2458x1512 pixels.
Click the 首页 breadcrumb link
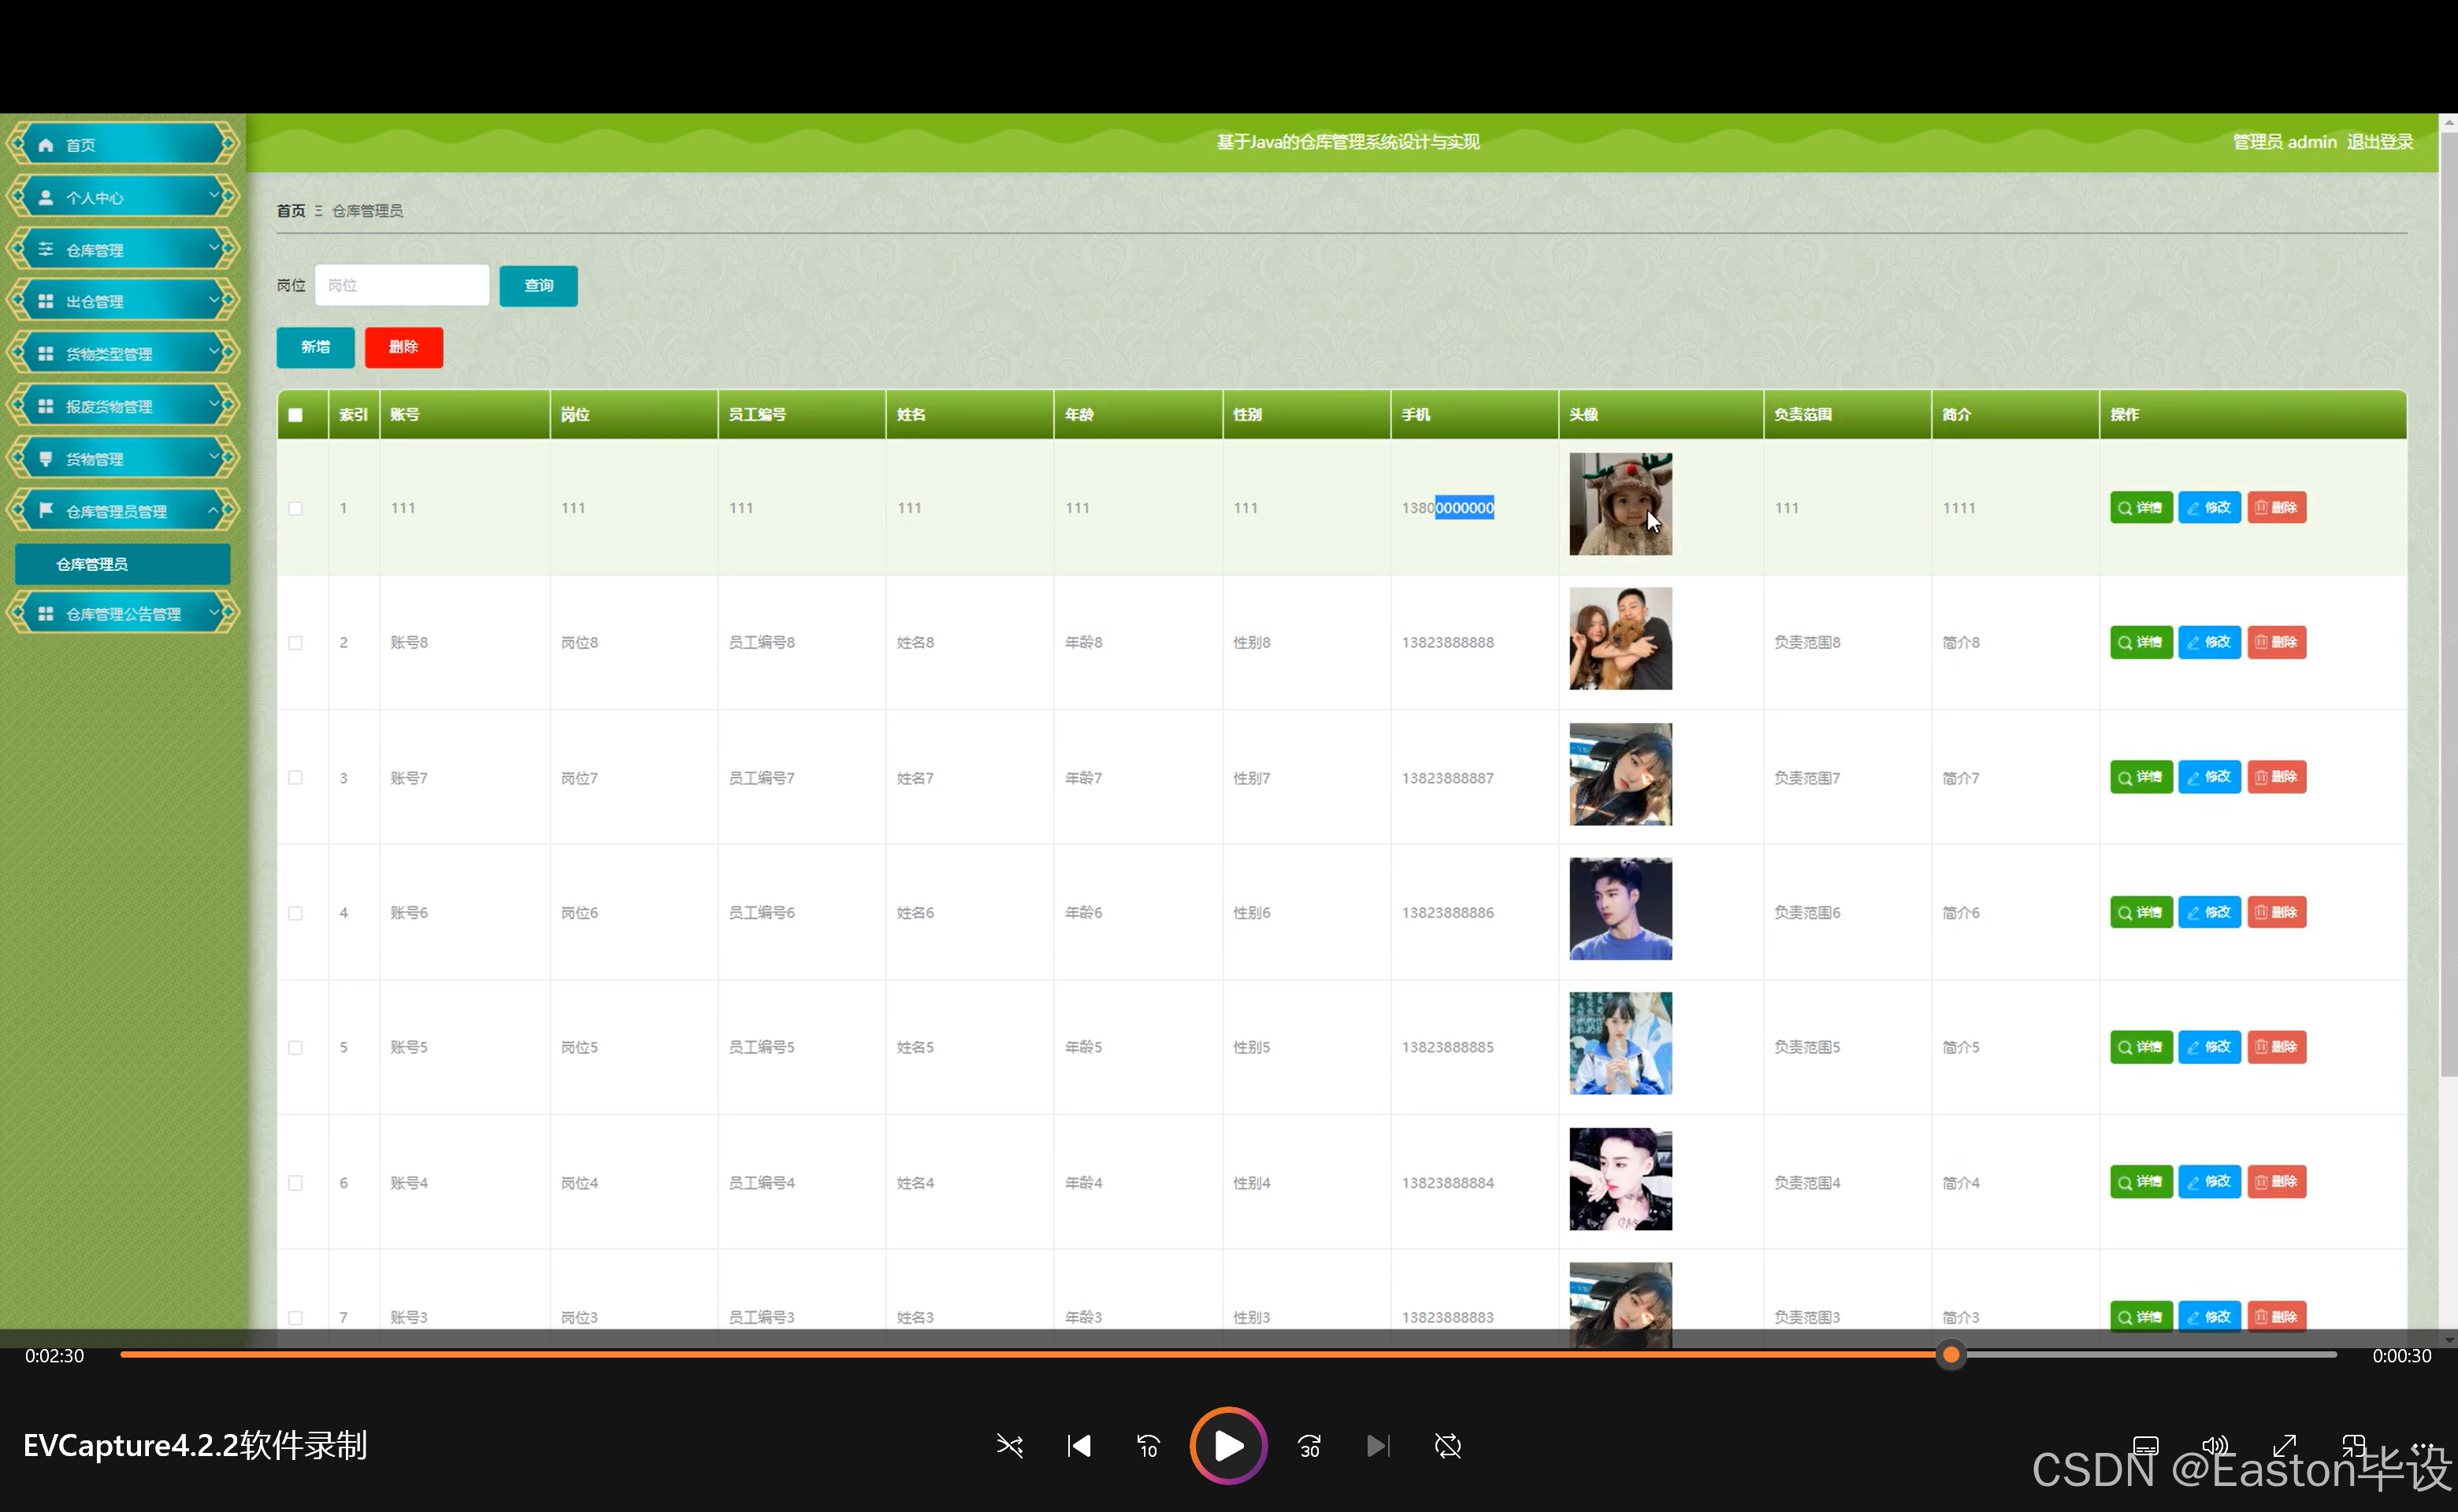[x=291, y=211]
